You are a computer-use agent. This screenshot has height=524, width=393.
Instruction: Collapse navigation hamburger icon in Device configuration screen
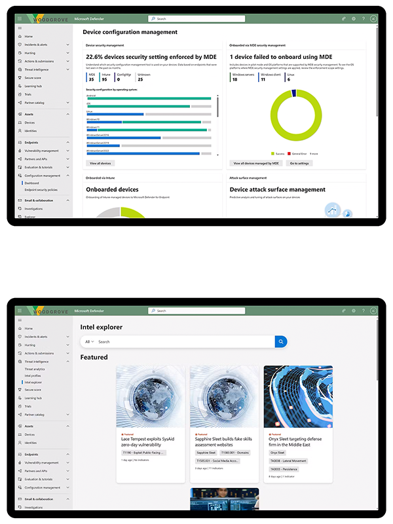[20, 28]
